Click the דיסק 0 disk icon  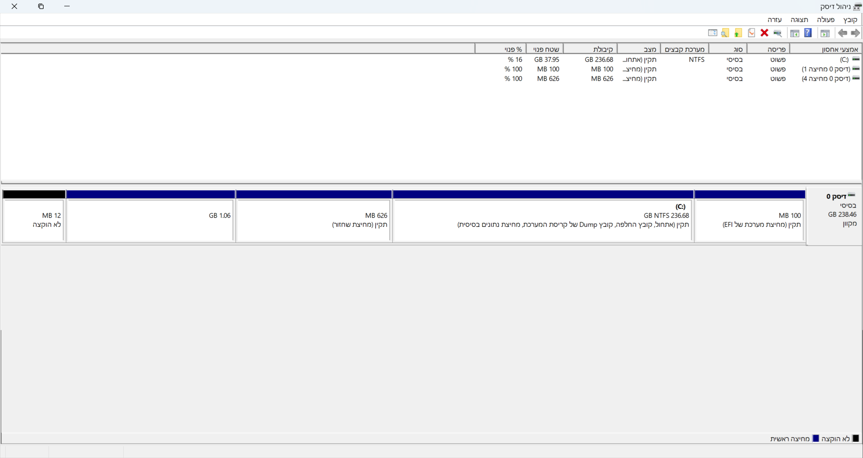852,195
